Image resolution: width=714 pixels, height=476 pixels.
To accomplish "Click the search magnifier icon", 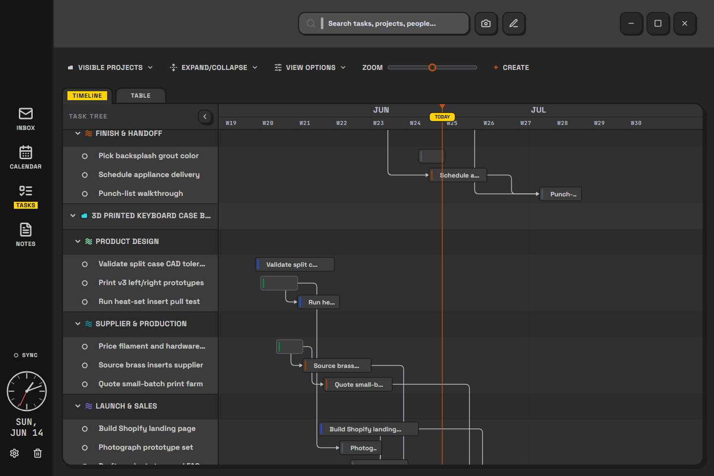I will tap(311, 23).
